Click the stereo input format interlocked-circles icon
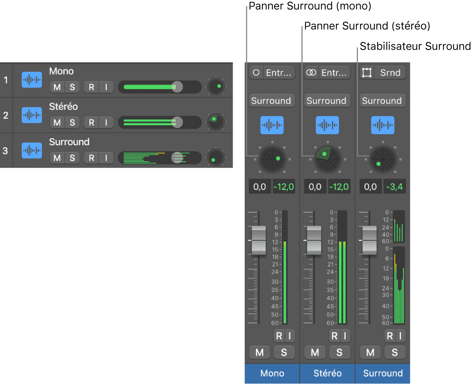 click(x=311, y=72)
